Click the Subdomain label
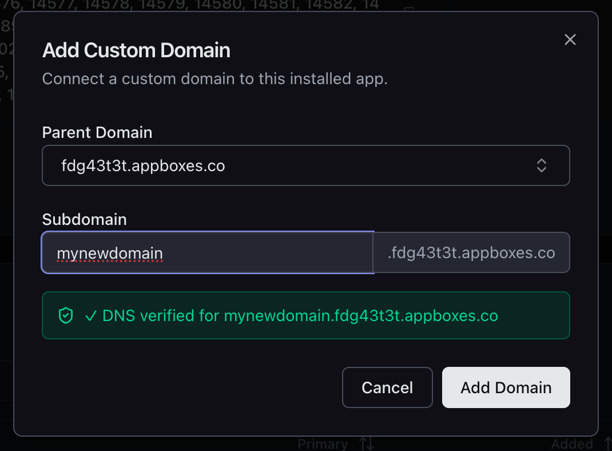The image size is (612, 451). [x=84, y=219]
